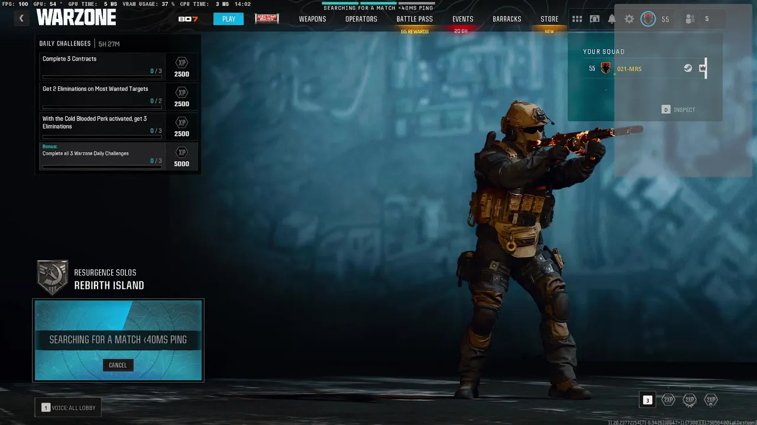757x425 pixels.
Task: Open the STORE tab
Action: 549,19
